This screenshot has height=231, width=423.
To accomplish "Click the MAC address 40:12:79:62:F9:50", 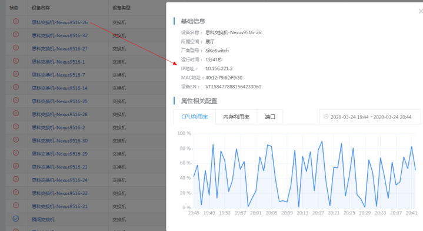I will click(224, 78).
